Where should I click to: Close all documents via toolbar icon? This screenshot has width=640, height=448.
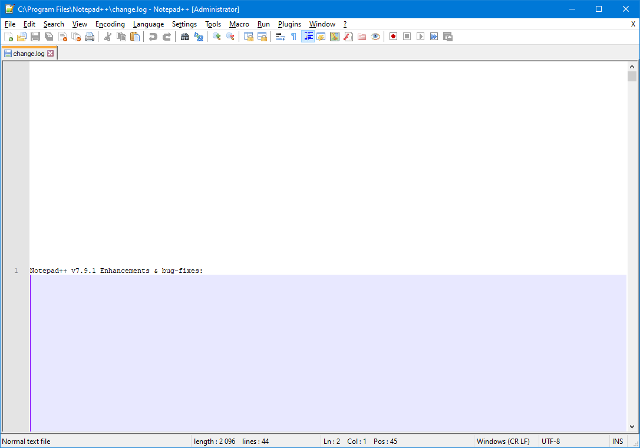(x=76, y=37)
